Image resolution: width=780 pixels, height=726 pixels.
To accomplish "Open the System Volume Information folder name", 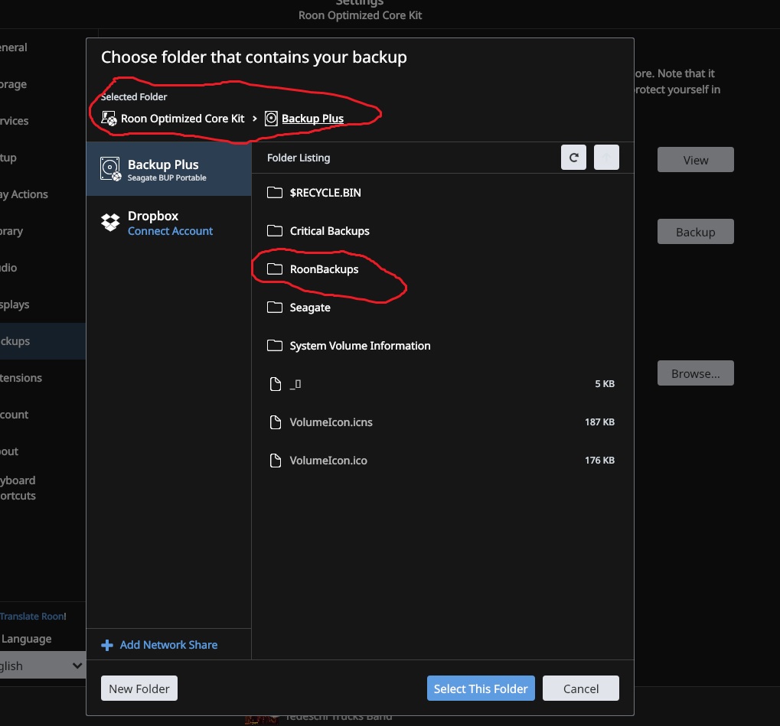I will coord(361,346).
